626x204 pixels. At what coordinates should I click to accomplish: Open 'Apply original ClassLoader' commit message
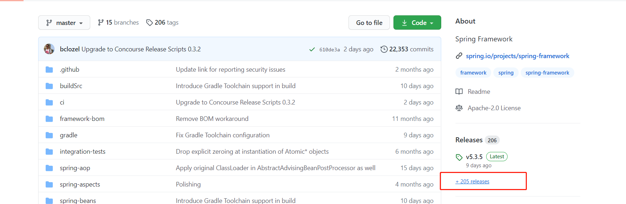pos(276,168)
